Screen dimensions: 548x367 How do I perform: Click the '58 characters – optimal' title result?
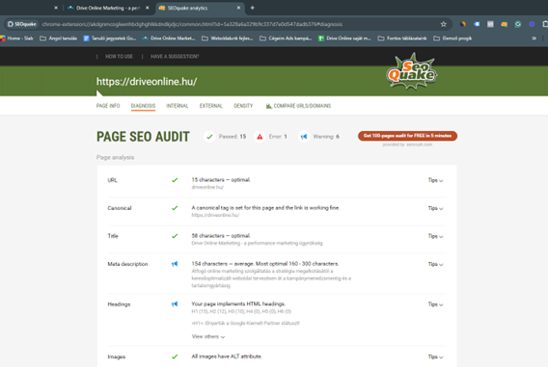(x=221, y=236)
